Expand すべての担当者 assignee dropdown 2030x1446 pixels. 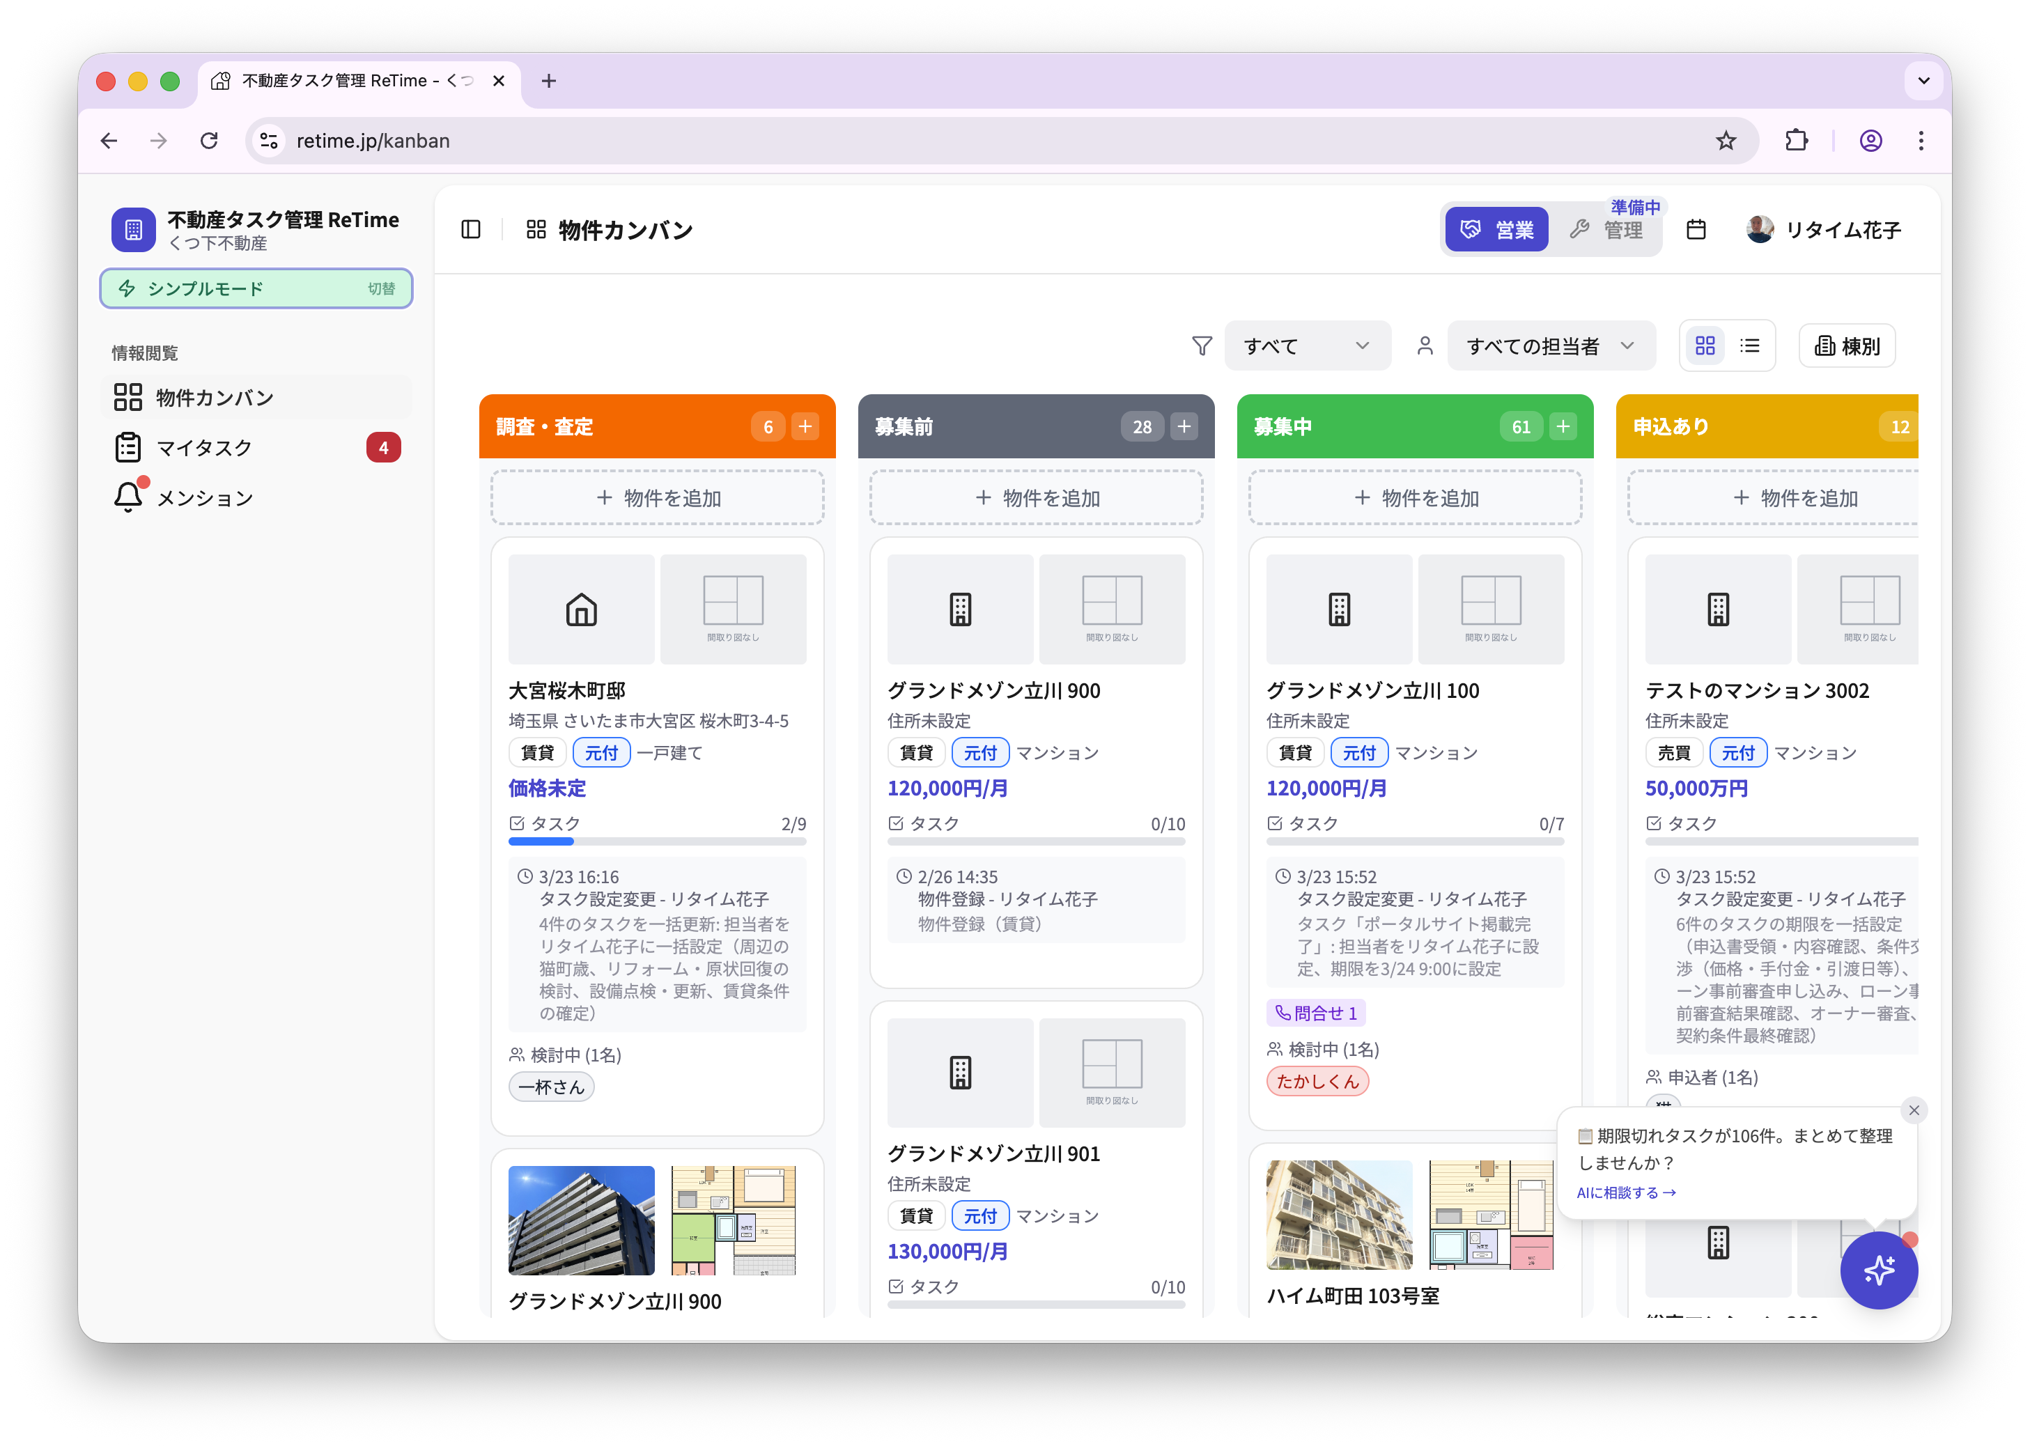1551,345
